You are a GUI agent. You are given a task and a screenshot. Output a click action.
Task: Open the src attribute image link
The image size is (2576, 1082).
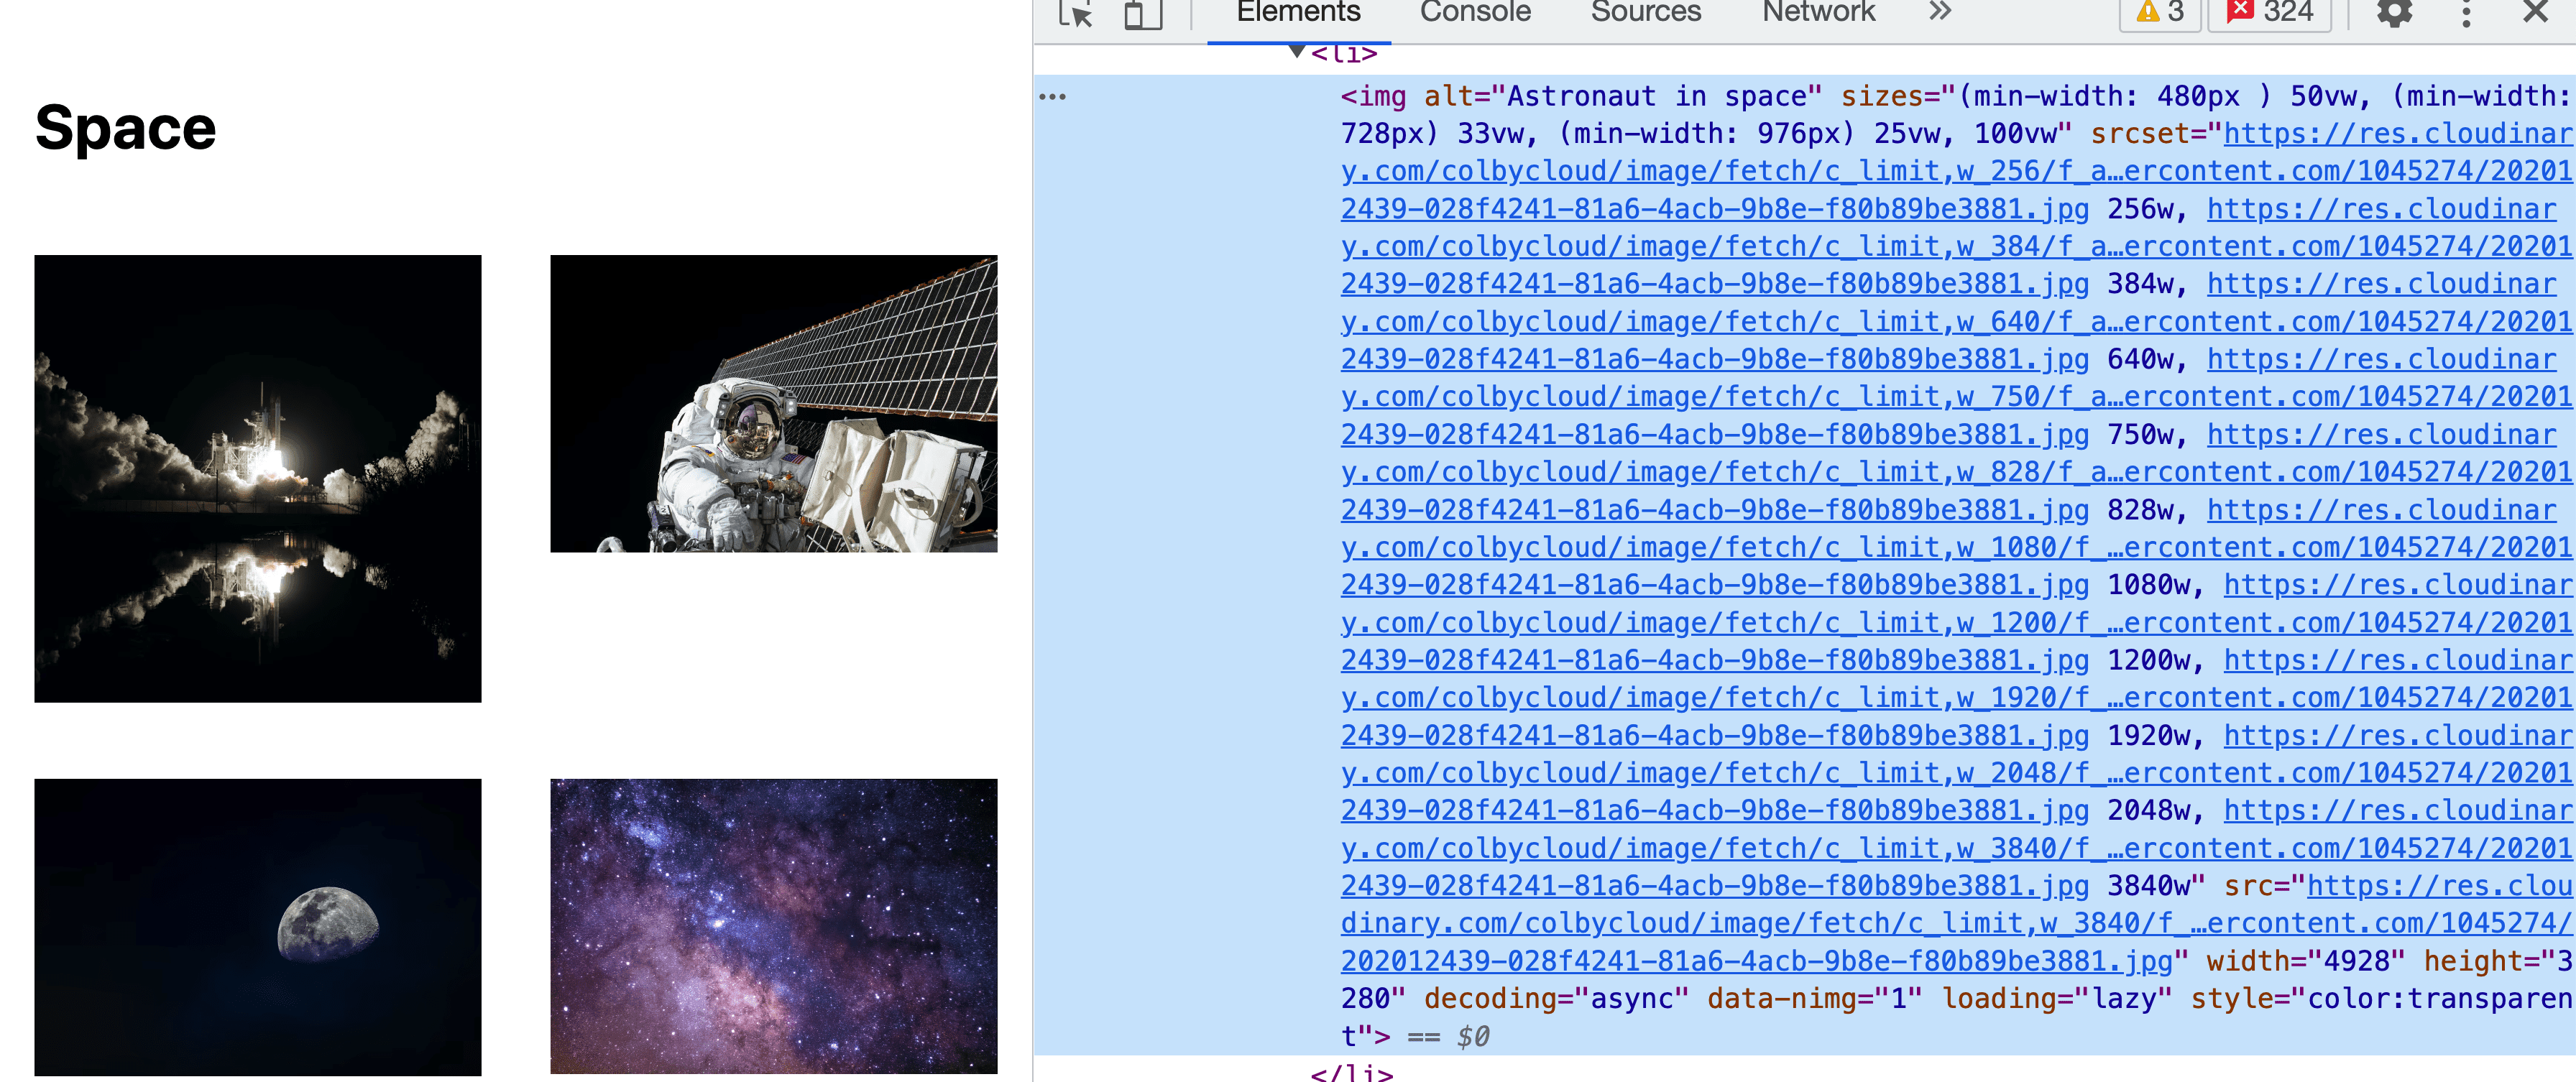(x=1956, y=923)
